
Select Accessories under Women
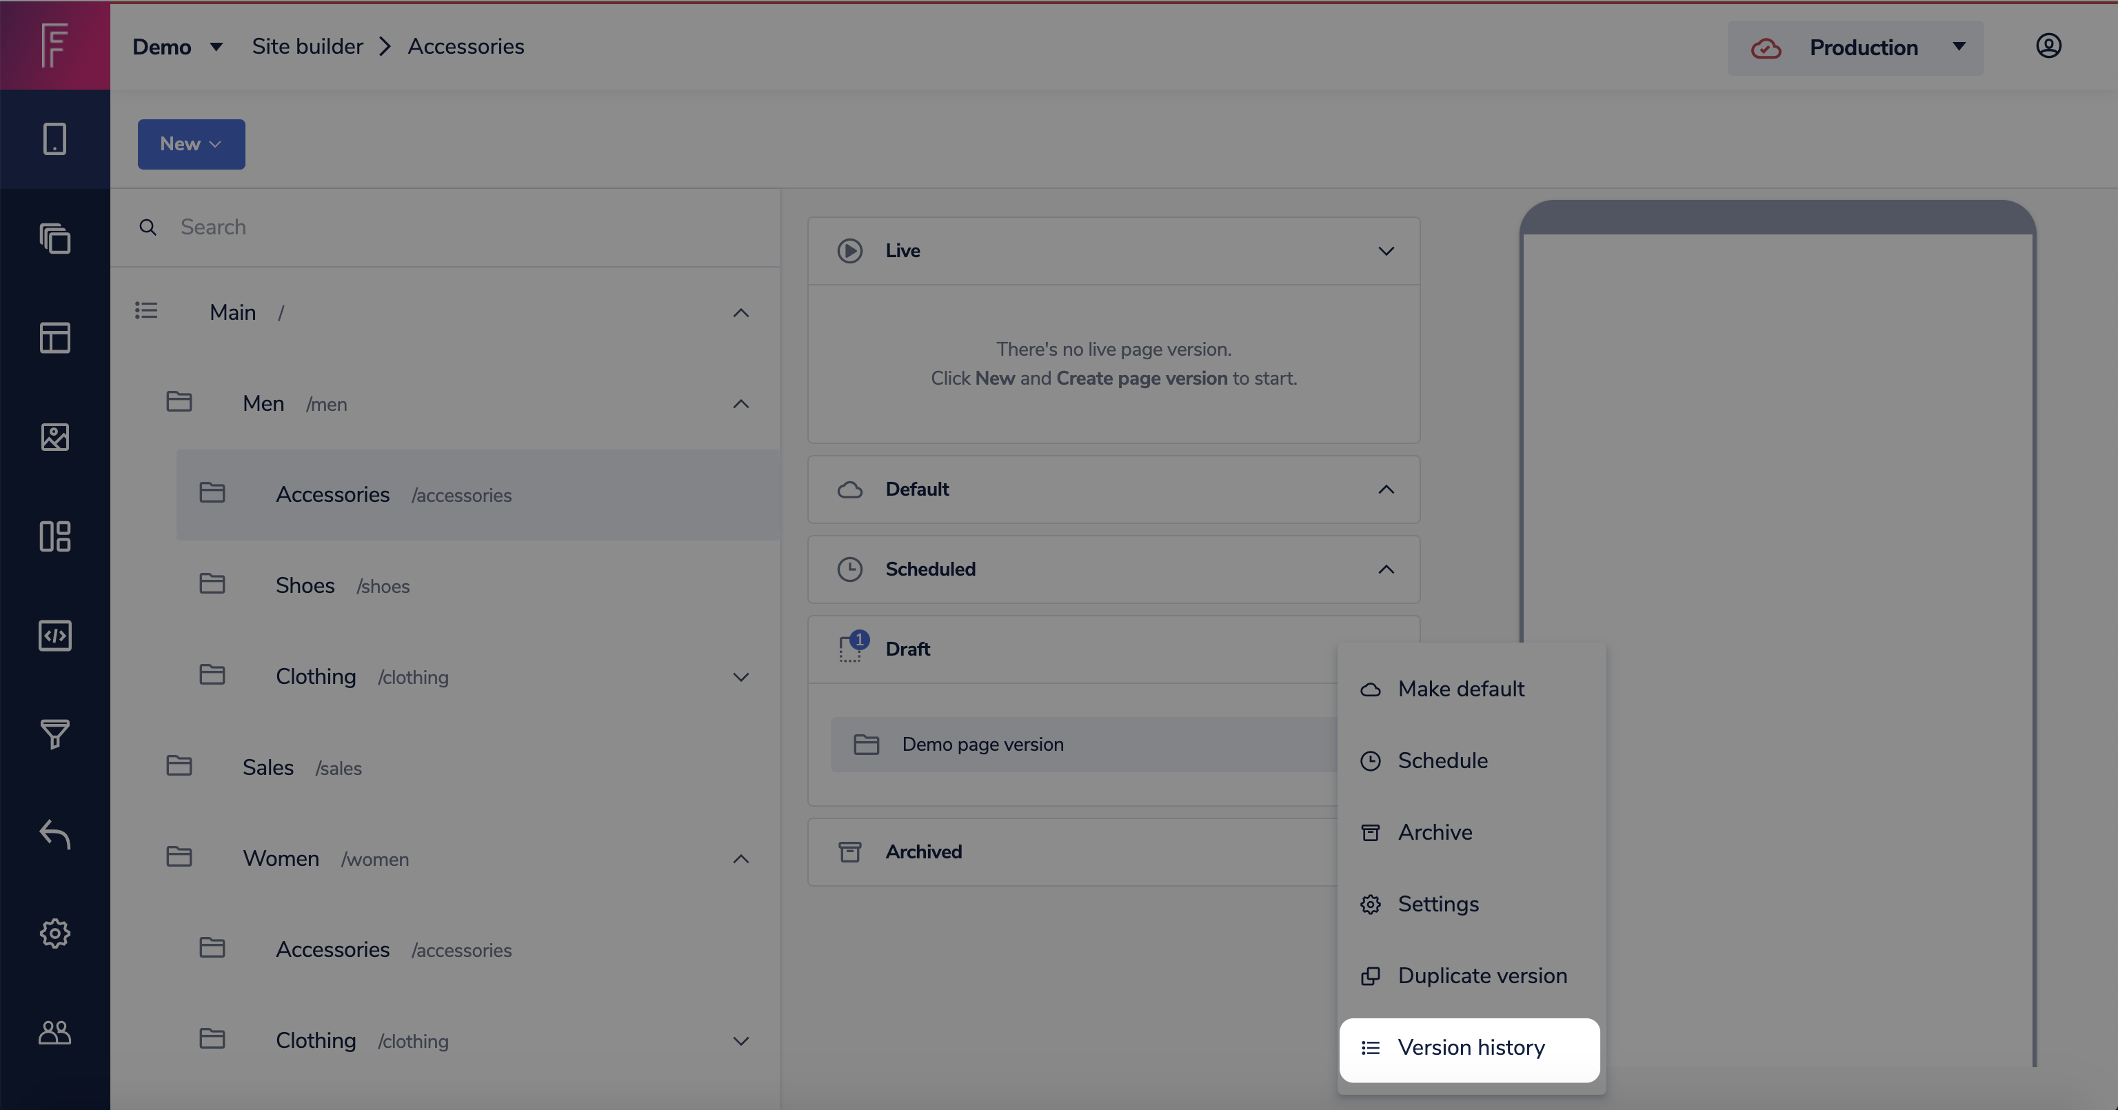coord(478,949)
